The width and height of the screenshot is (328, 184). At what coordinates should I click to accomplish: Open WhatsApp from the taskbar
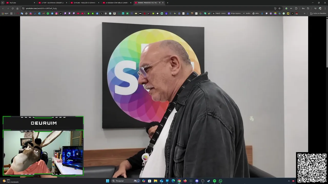220,181
